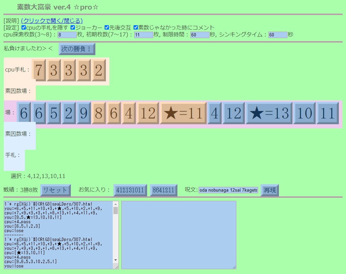Click the 私負けましたわ message text

pos(28,48)
